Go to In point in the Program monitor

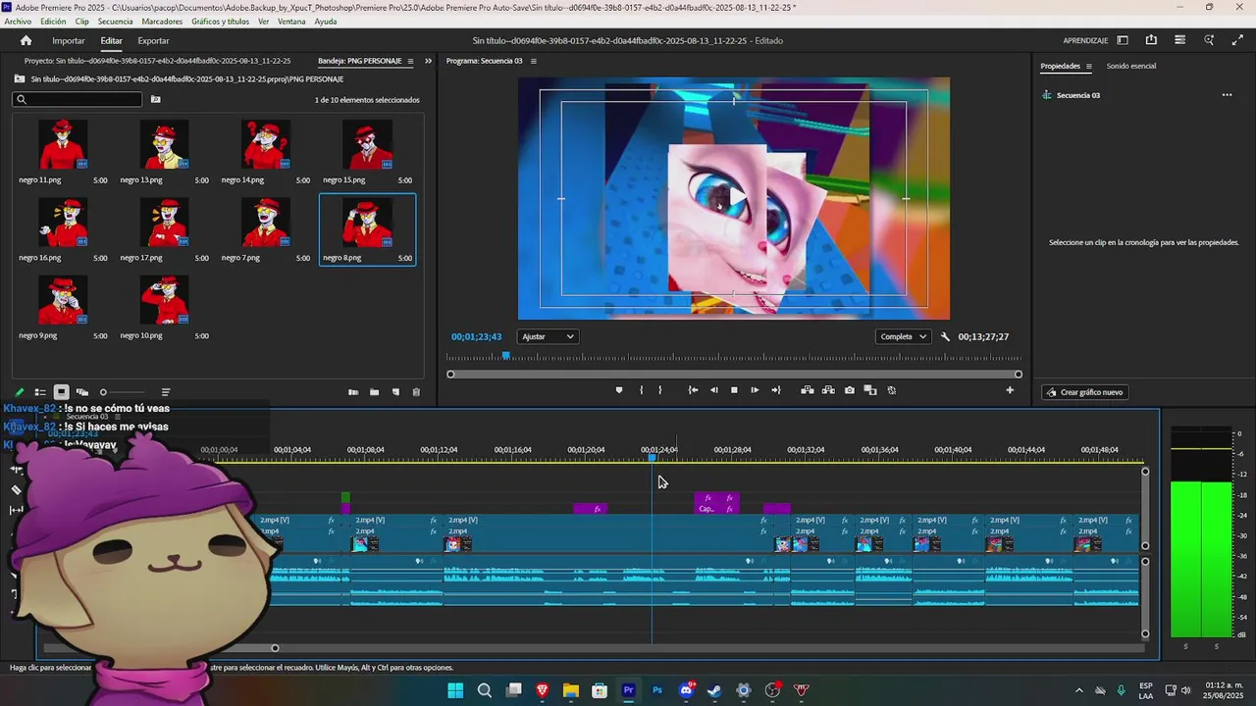(693, 390)
